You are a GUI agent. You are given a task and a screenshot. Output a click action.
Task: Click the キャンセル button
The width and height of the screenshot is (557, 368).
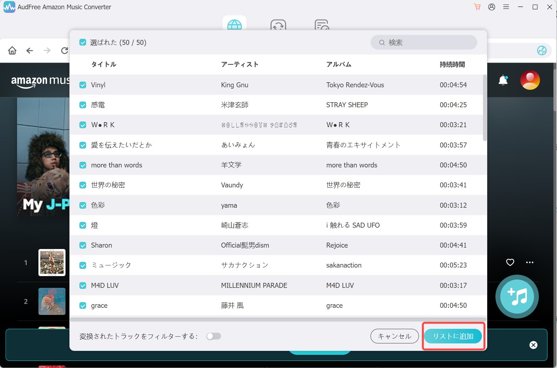point(394,336)
